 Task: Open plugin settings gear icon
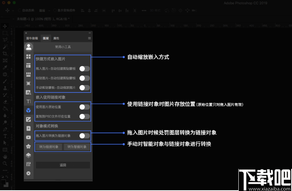click(28, 173)
